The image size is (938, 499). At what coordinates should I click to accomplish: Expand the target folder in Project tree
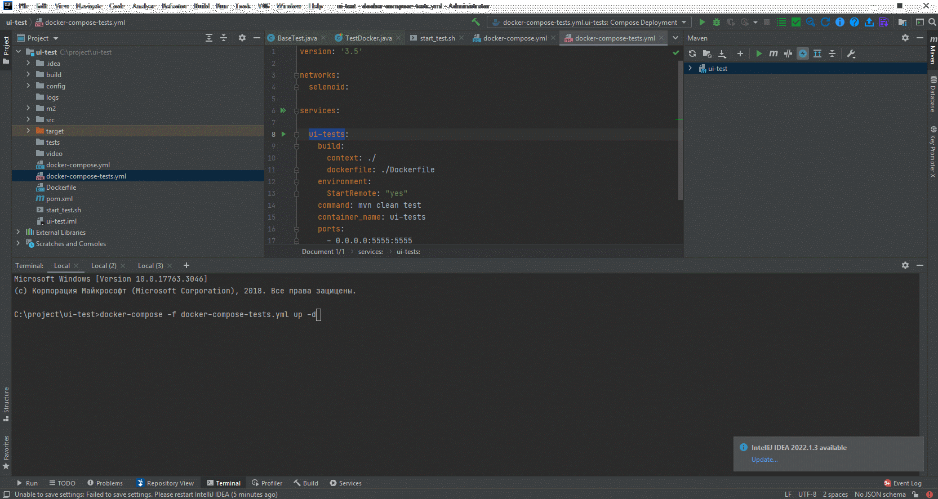(x=28, y=131)
